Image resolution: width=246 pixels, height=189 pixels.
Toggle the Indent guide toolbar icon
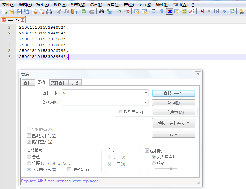pyautogui.click(x=169, y=11)
